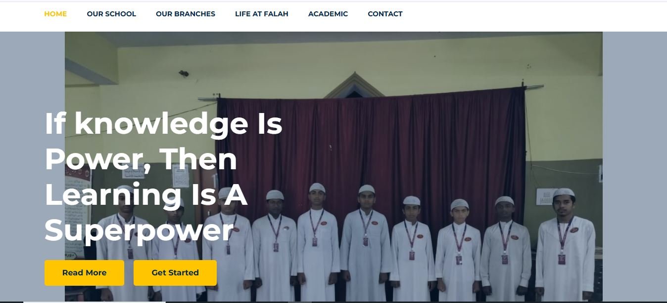Click the "Power, Then" heading line
This screenshot has height=303, width=667.
(x=141, y=159)
